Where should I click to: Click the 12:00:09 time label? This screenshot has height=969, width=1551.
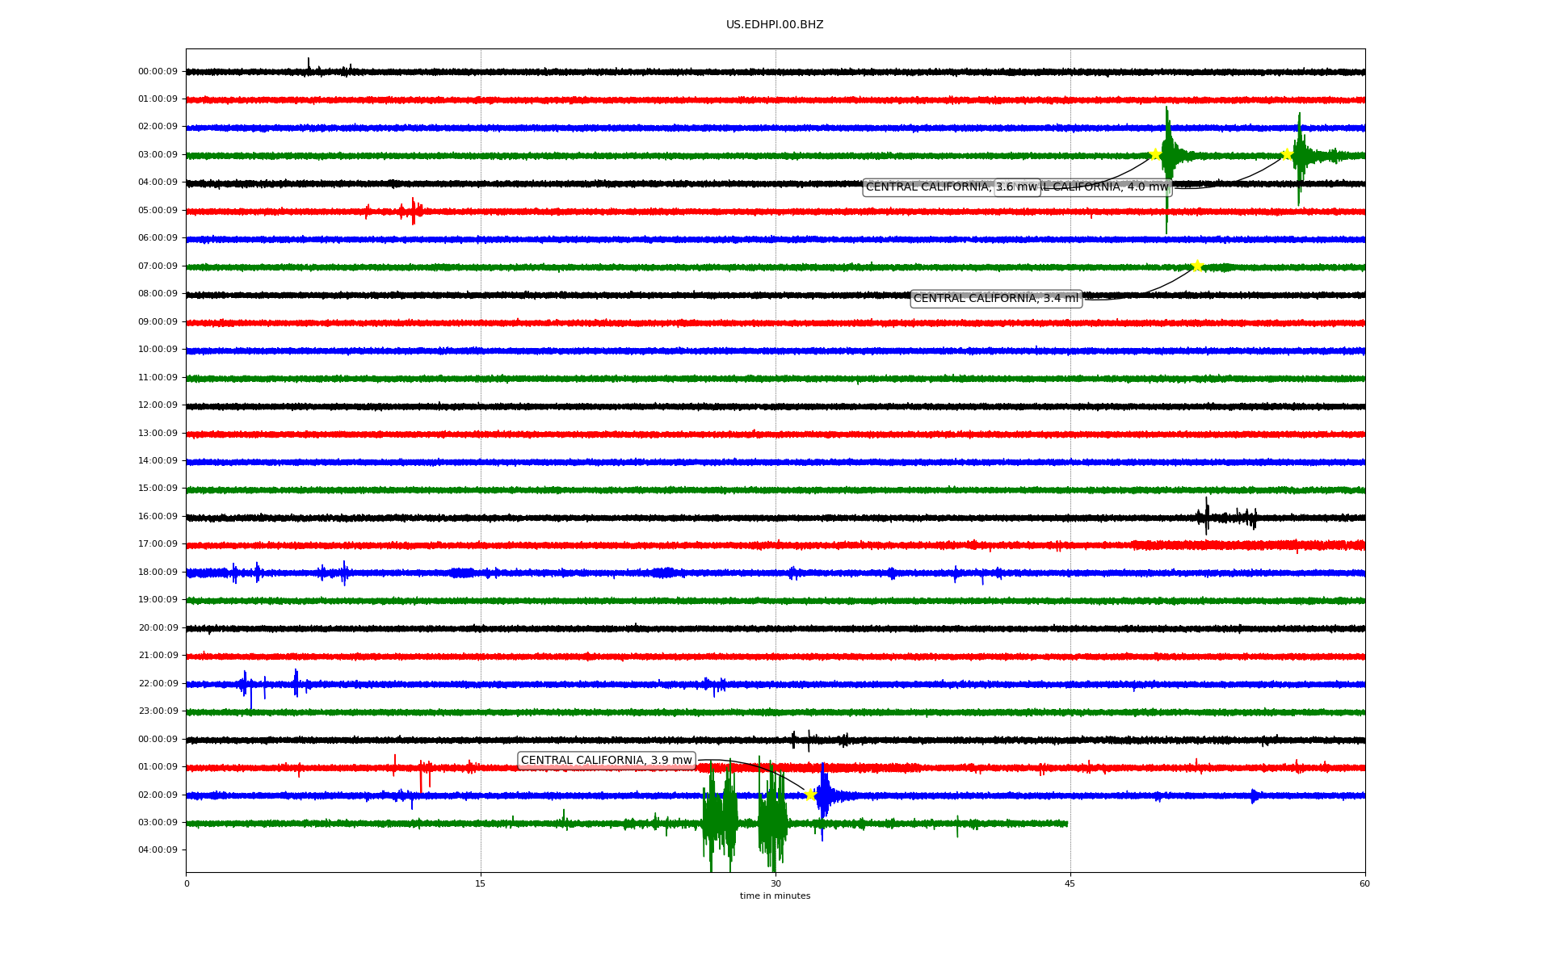[x=158, y=405]
